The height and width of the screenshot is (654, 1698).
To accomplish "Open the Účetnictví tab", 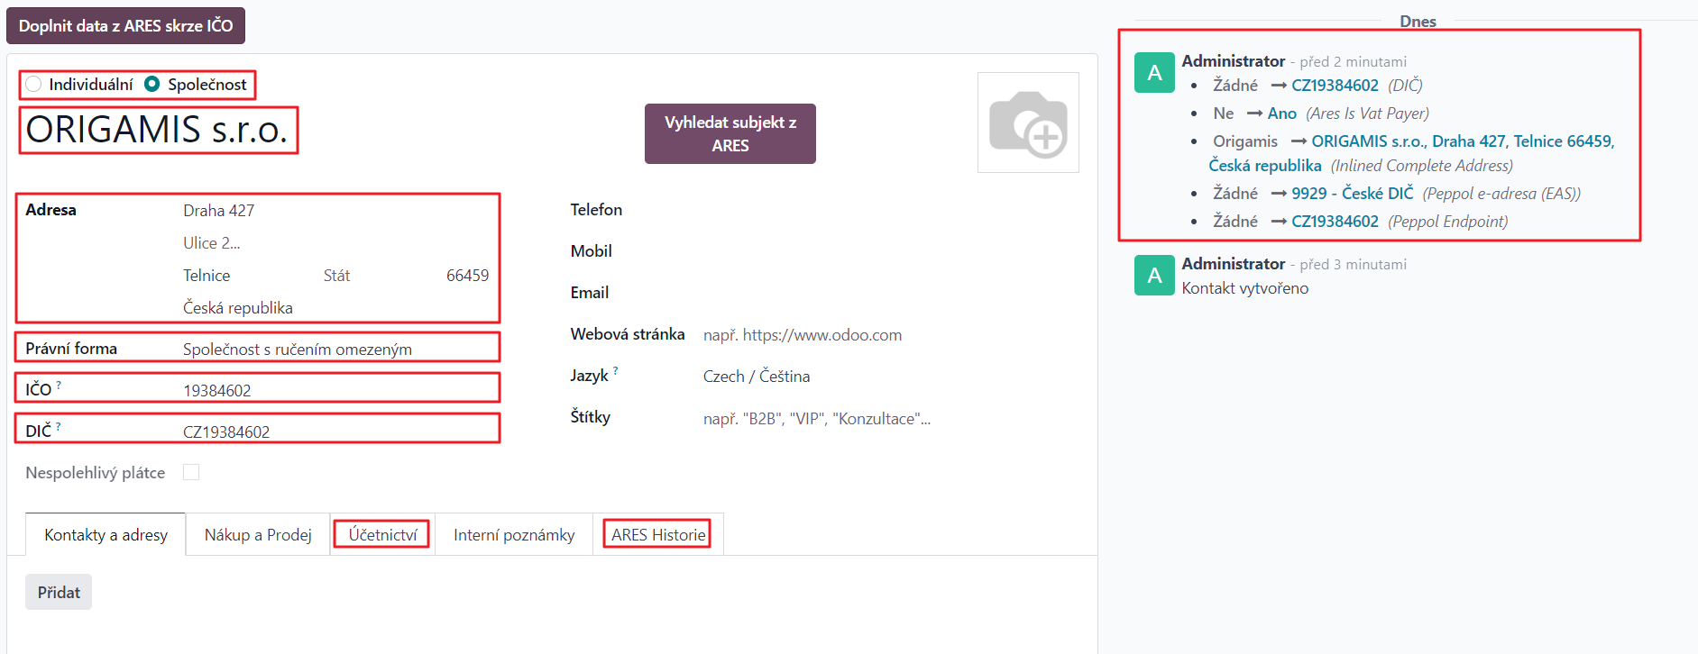I will pyautogui.click(x=382, y=535).
